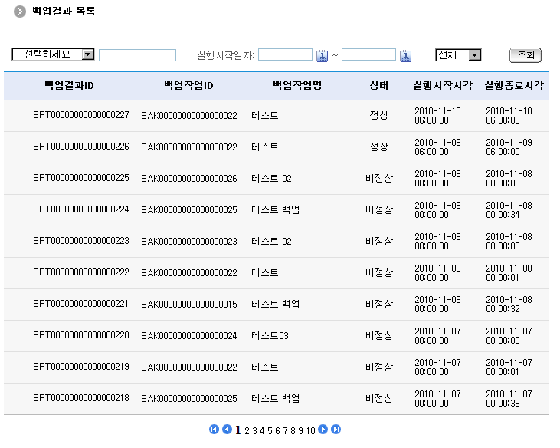560x448 pixels.
Task: Focus the end date input field
Action: [x=368, y=55]
